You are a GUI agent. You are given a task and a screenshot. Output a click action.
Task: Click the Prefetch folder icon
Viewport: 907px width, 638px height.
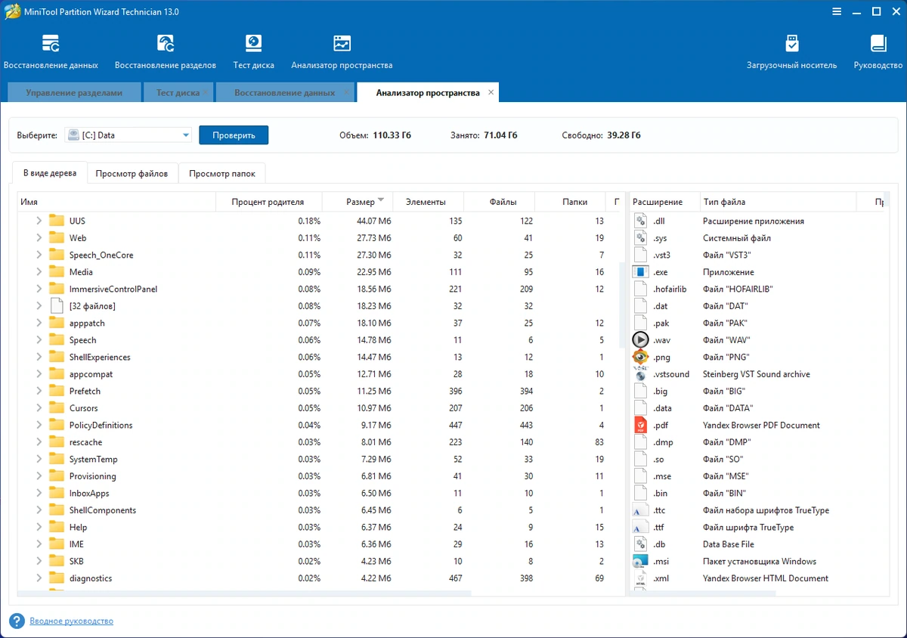coord(57,391)
